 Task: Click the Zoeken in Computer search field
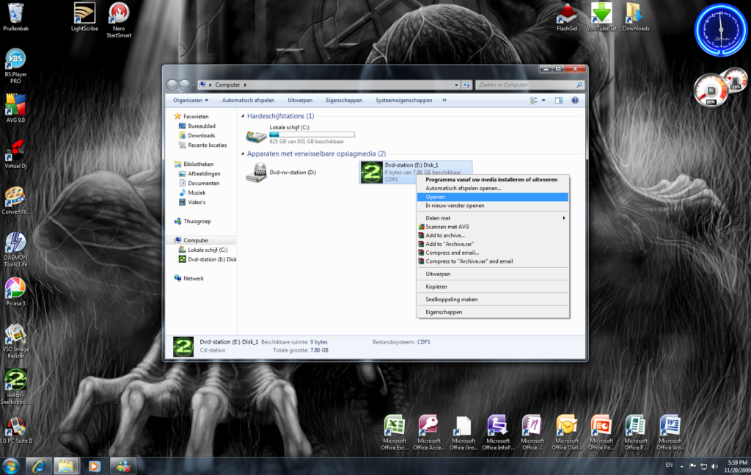530,85
